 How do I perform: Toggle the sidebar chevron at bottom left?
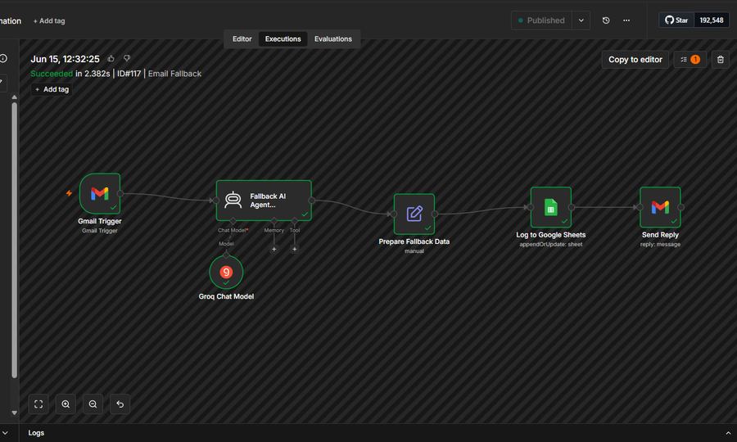[5, 433]
